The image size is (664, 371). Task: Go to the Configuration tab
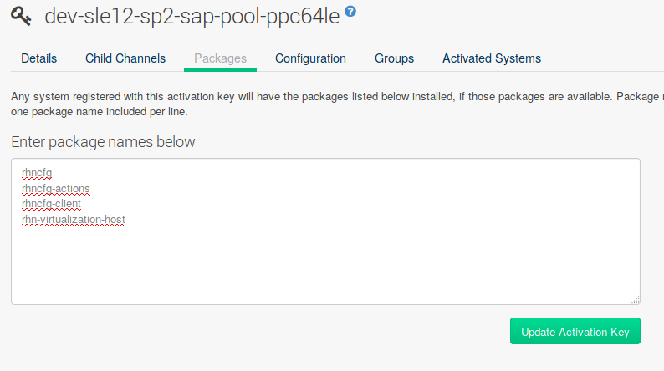(x=310, y=58)
